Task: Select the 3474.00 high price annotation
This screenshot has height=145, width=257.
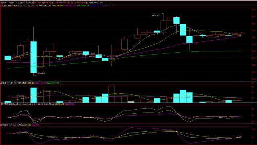Action: [x=155, y=16]
